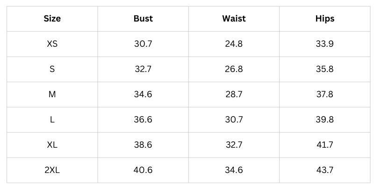Select the Hips column header
Viewport: 374px width, 187px height.
click(325, 19)
